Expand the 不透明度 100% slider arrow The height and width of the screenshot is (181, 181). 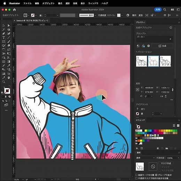tap(179, 158)
